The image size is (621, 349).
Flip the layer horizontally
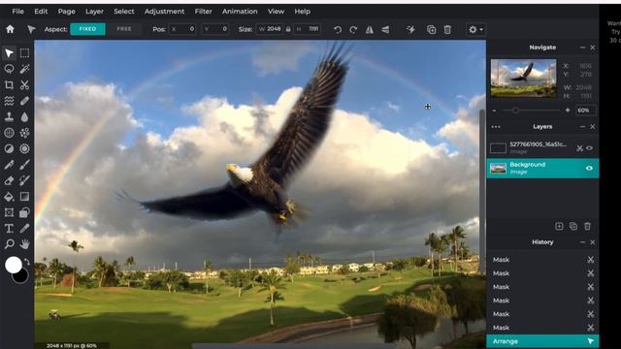(369, 30)
